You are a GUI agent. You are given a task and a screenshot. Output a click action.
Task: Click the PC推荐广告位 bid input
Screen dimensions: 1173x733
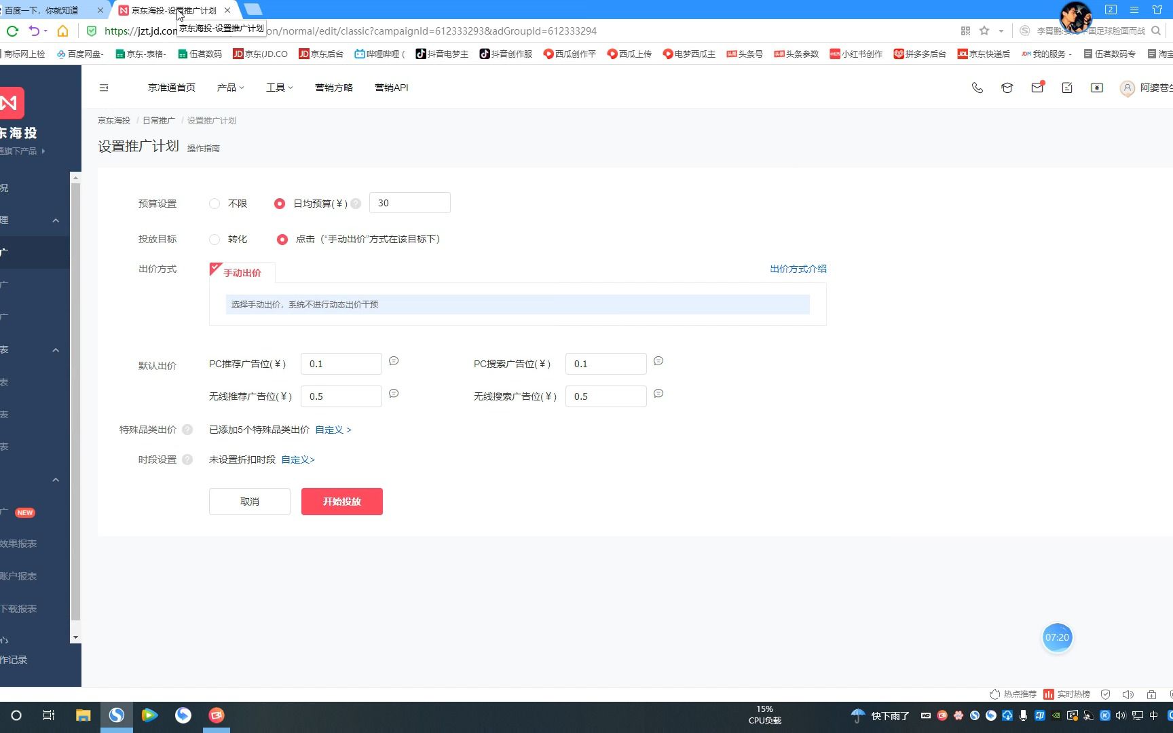point(341,364)
